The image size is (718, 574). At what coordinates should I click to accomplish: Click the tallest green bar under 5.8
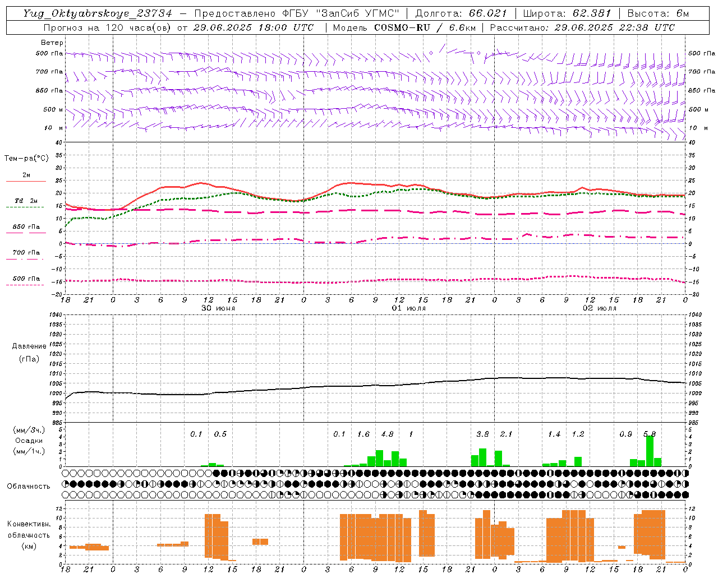(650, 451)
